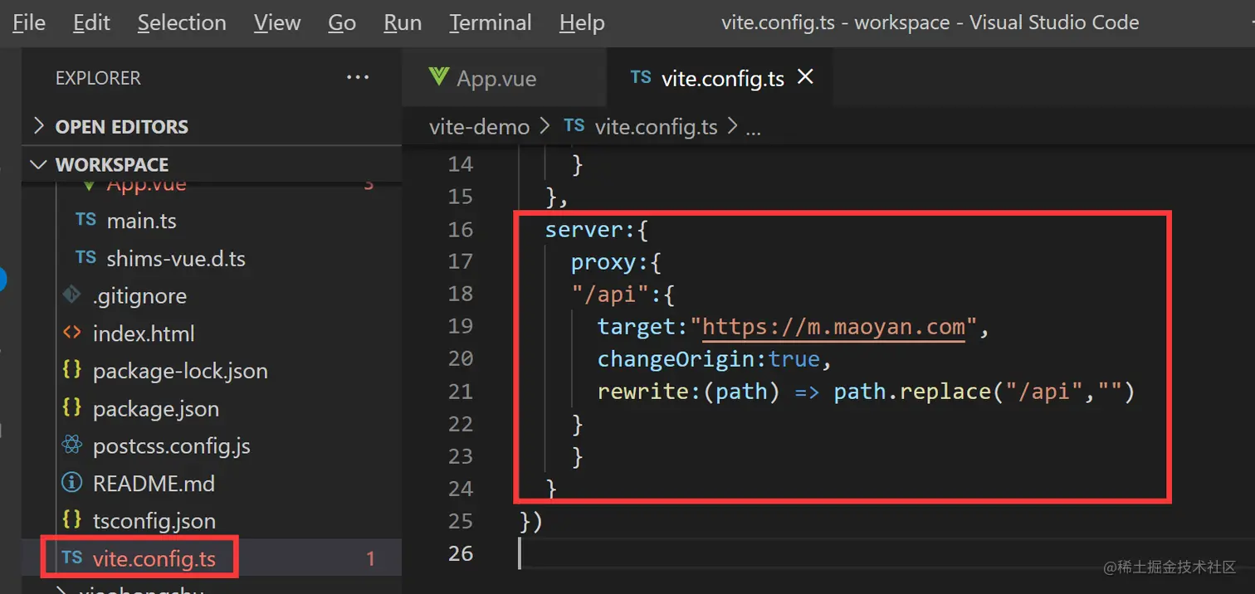1255x594 pixels.
Task: Click the Vue icon on App.vue tab
Action: tap(438, 77)
